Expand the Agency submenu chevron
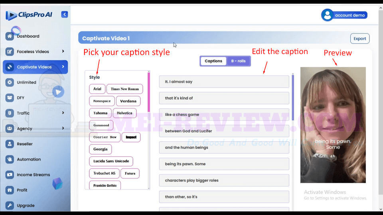Image resolution: width=383 pixels, height=215 pixels. coord(63,128)
